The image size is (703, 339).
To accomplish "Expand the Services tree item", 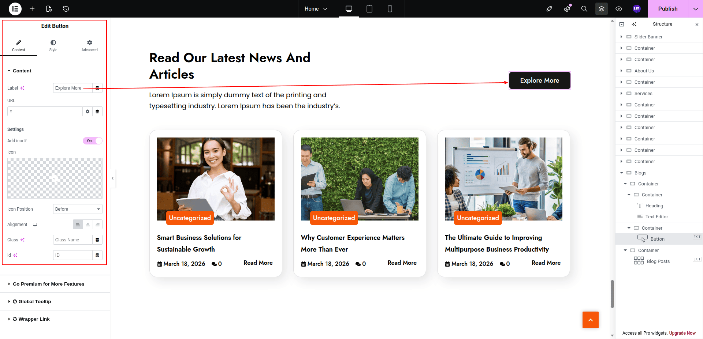I will coord(621,94).
